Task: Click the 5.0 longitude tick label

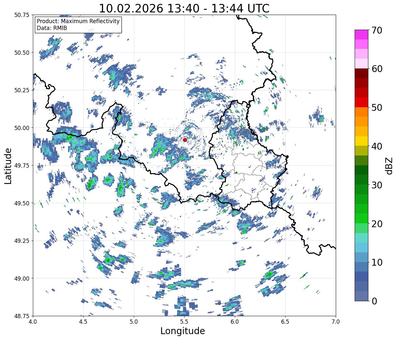Action: [134, 322]
